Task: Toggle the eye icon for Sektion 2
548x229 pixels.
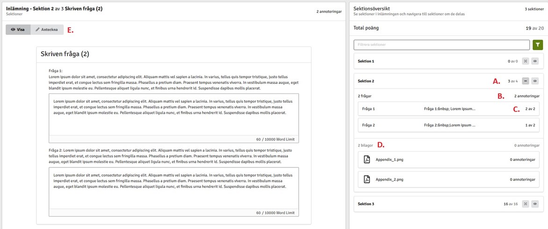Action: (x=535, y=81)
